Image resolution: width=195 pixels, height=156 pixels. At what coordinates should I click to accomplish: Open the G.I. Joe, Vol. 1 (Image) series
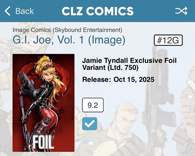[69, 40]
